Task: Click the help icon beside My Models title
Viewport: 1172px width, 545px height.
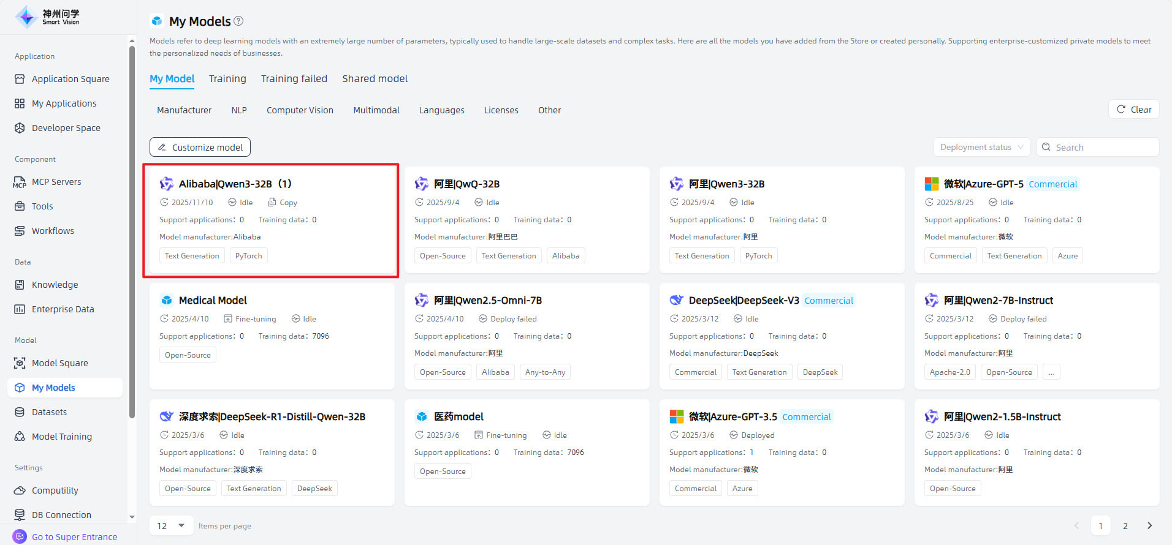Action: tap(239, 21)
